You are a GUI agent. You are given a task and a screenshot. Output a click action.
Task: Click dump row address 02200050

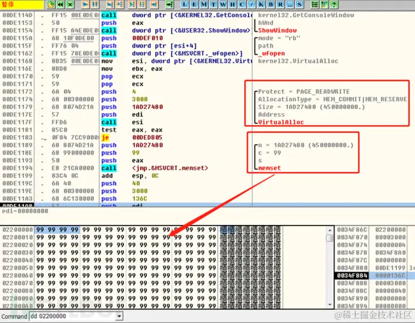17,268
